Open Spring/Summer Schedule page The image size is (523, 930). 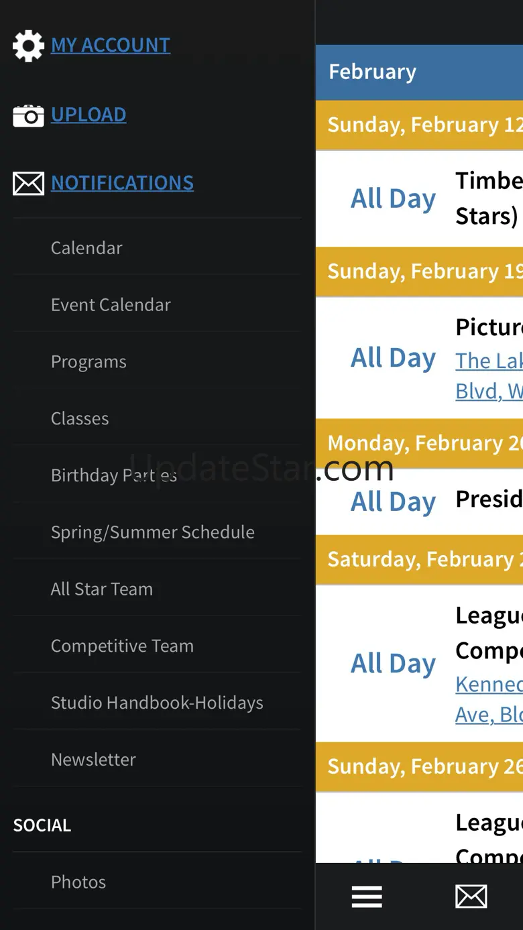pos(152,532)
